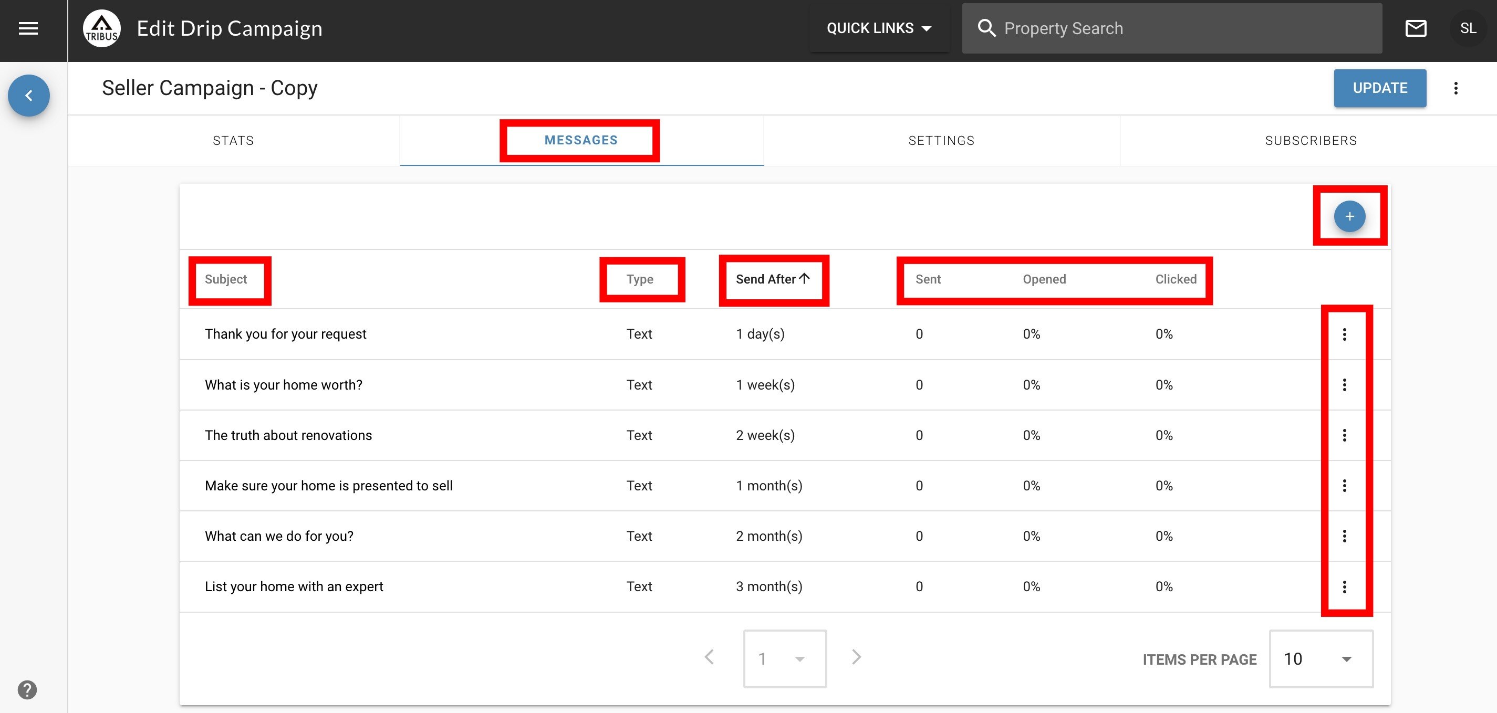1497x713 pixels.
Task: Select 'What is your home worth?' subject
Action: click(284, 385)
